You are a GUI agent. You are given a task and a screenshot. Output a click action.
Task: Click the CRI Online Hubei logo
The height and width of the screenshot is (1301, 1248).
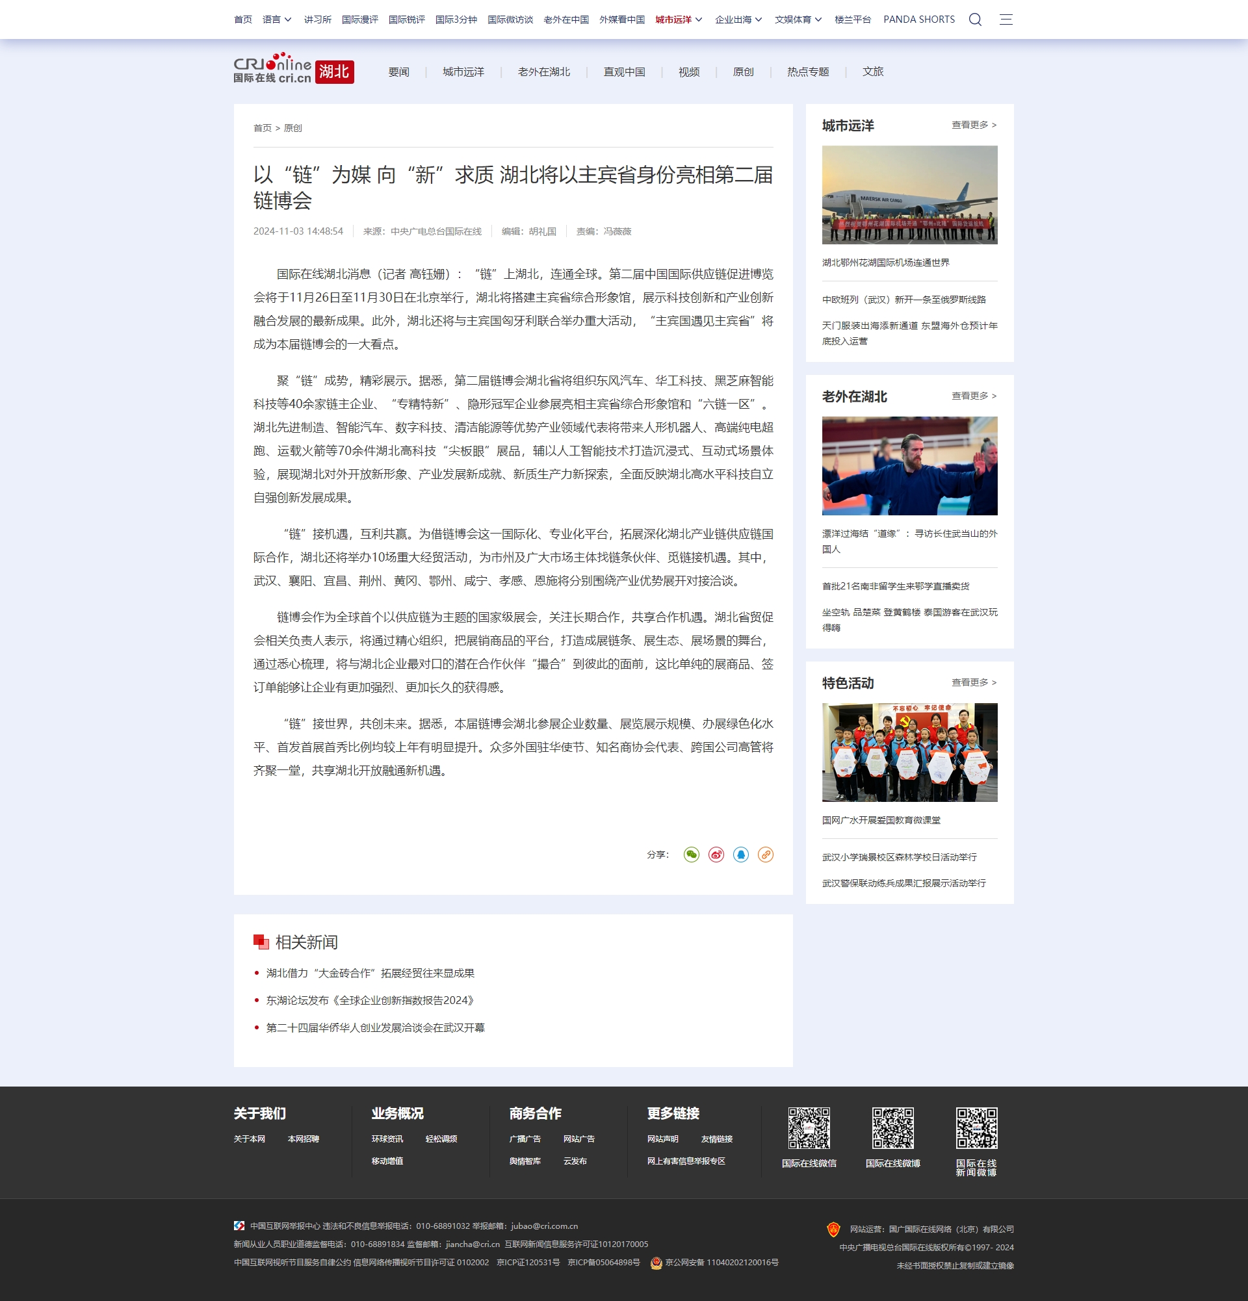click(x=293, y=68)
